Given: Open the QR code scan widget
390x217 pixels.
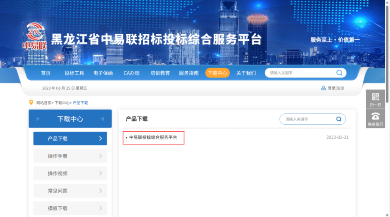Looking at the screenshot, I should [375, 99].
